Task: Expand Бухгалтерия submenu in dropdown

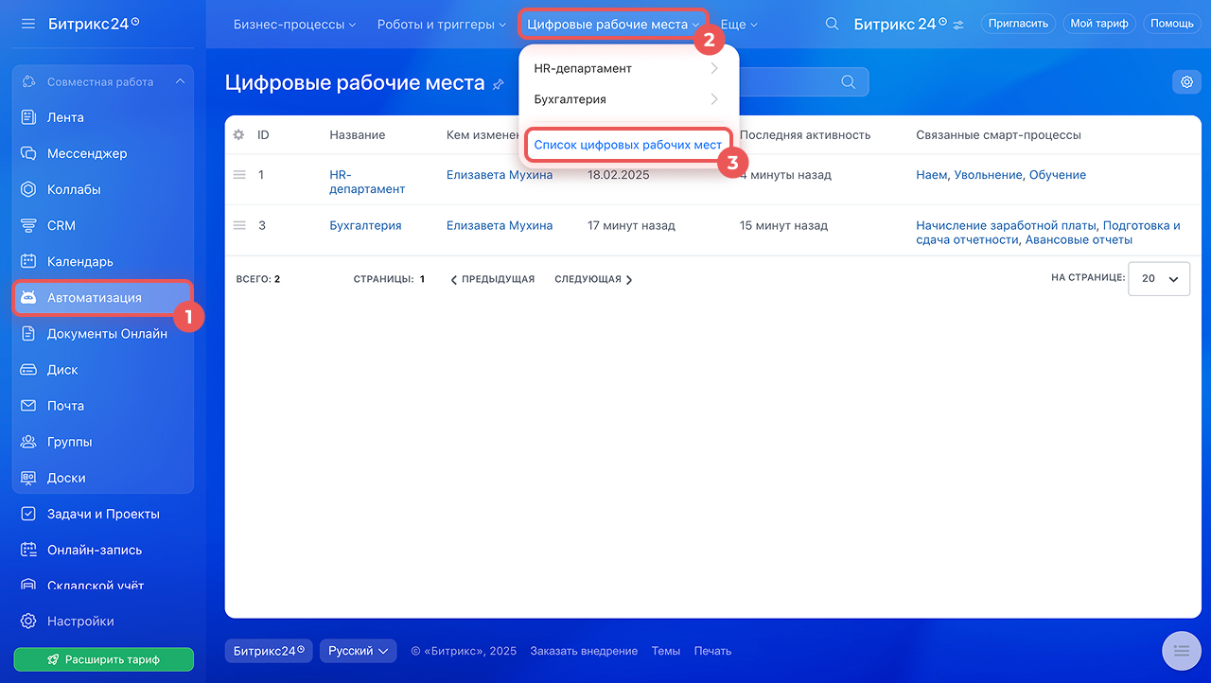Action: (x=714, y=98)
